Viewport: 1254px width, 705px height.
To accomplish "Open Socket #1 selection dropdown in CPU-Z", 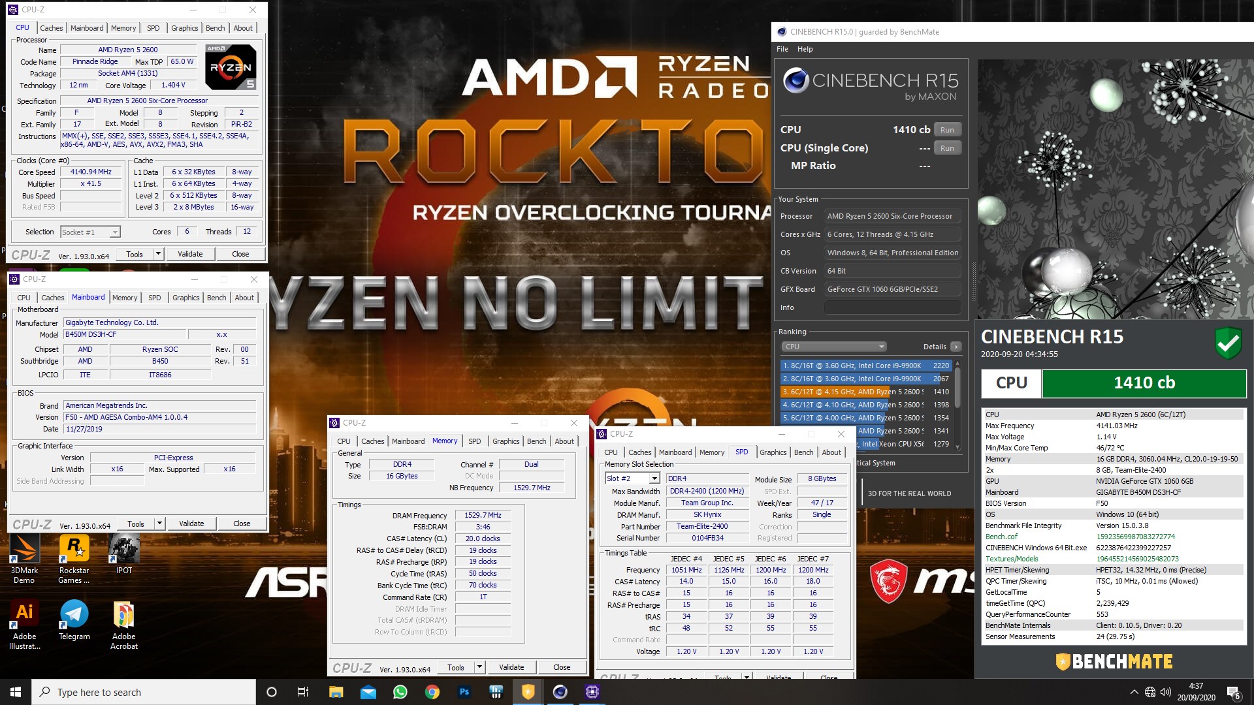I will pyautogui.click(x=90, y=232).
